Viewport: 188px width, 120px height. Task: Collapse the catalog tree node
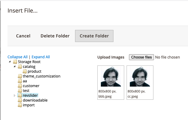click(x=15, y=67)
